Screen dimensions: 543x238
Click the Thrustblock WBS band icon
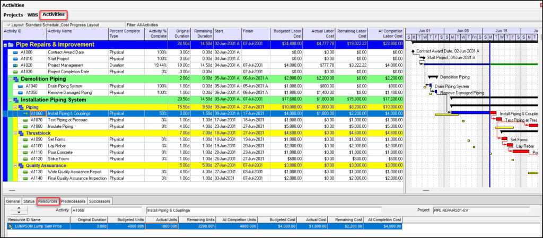coord(21,133)
